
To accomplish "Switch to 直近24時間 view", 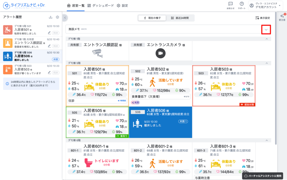I will click(x=180, y=18).
